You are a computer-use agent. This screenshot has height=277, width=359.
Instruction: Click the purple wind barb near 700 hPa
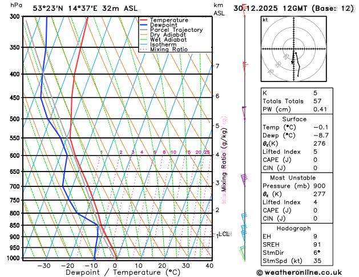(244, 180)
